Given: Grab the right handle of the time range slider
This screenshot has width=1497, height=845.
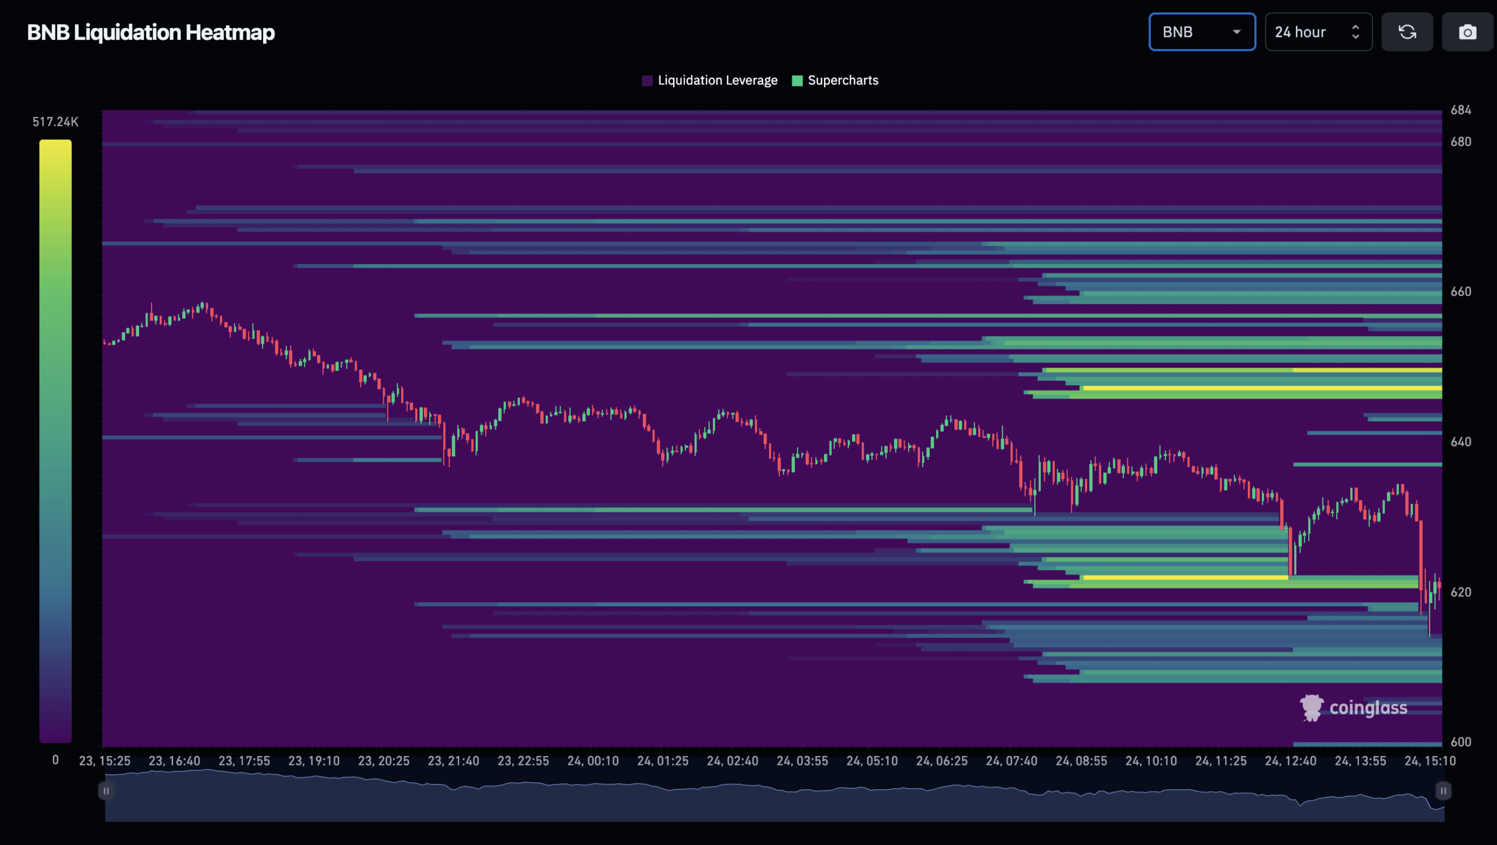Looking at the screenshot, I should point(1443,791).
